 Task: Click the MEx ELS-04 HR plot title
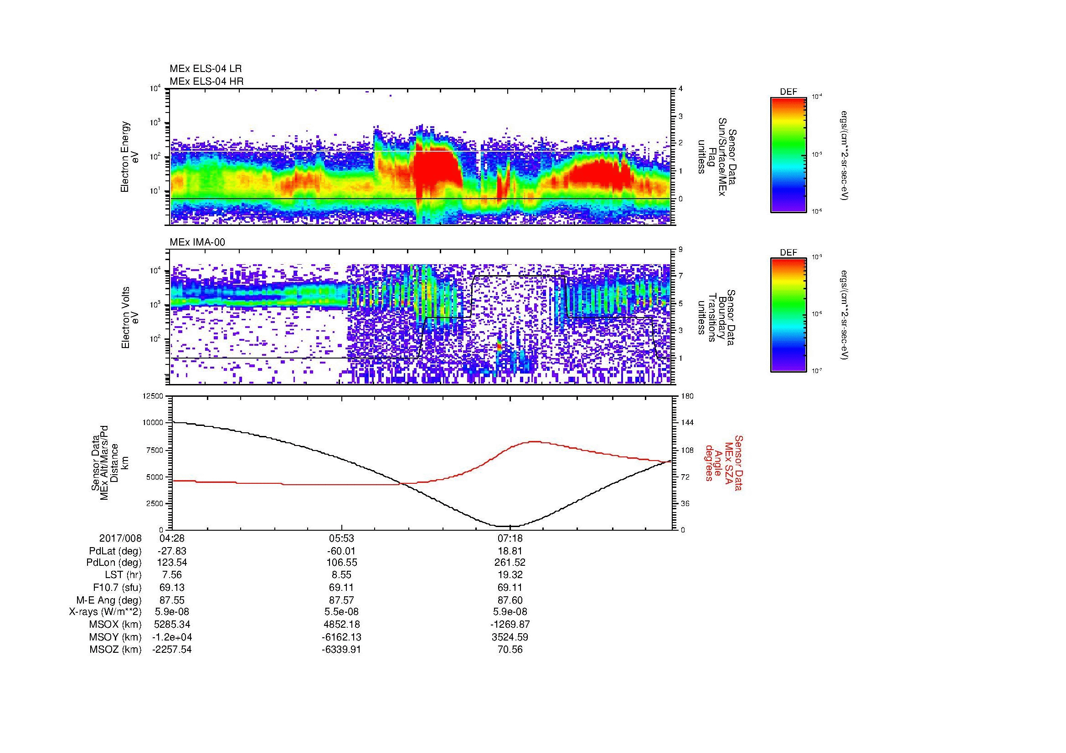tap(206, 81)
